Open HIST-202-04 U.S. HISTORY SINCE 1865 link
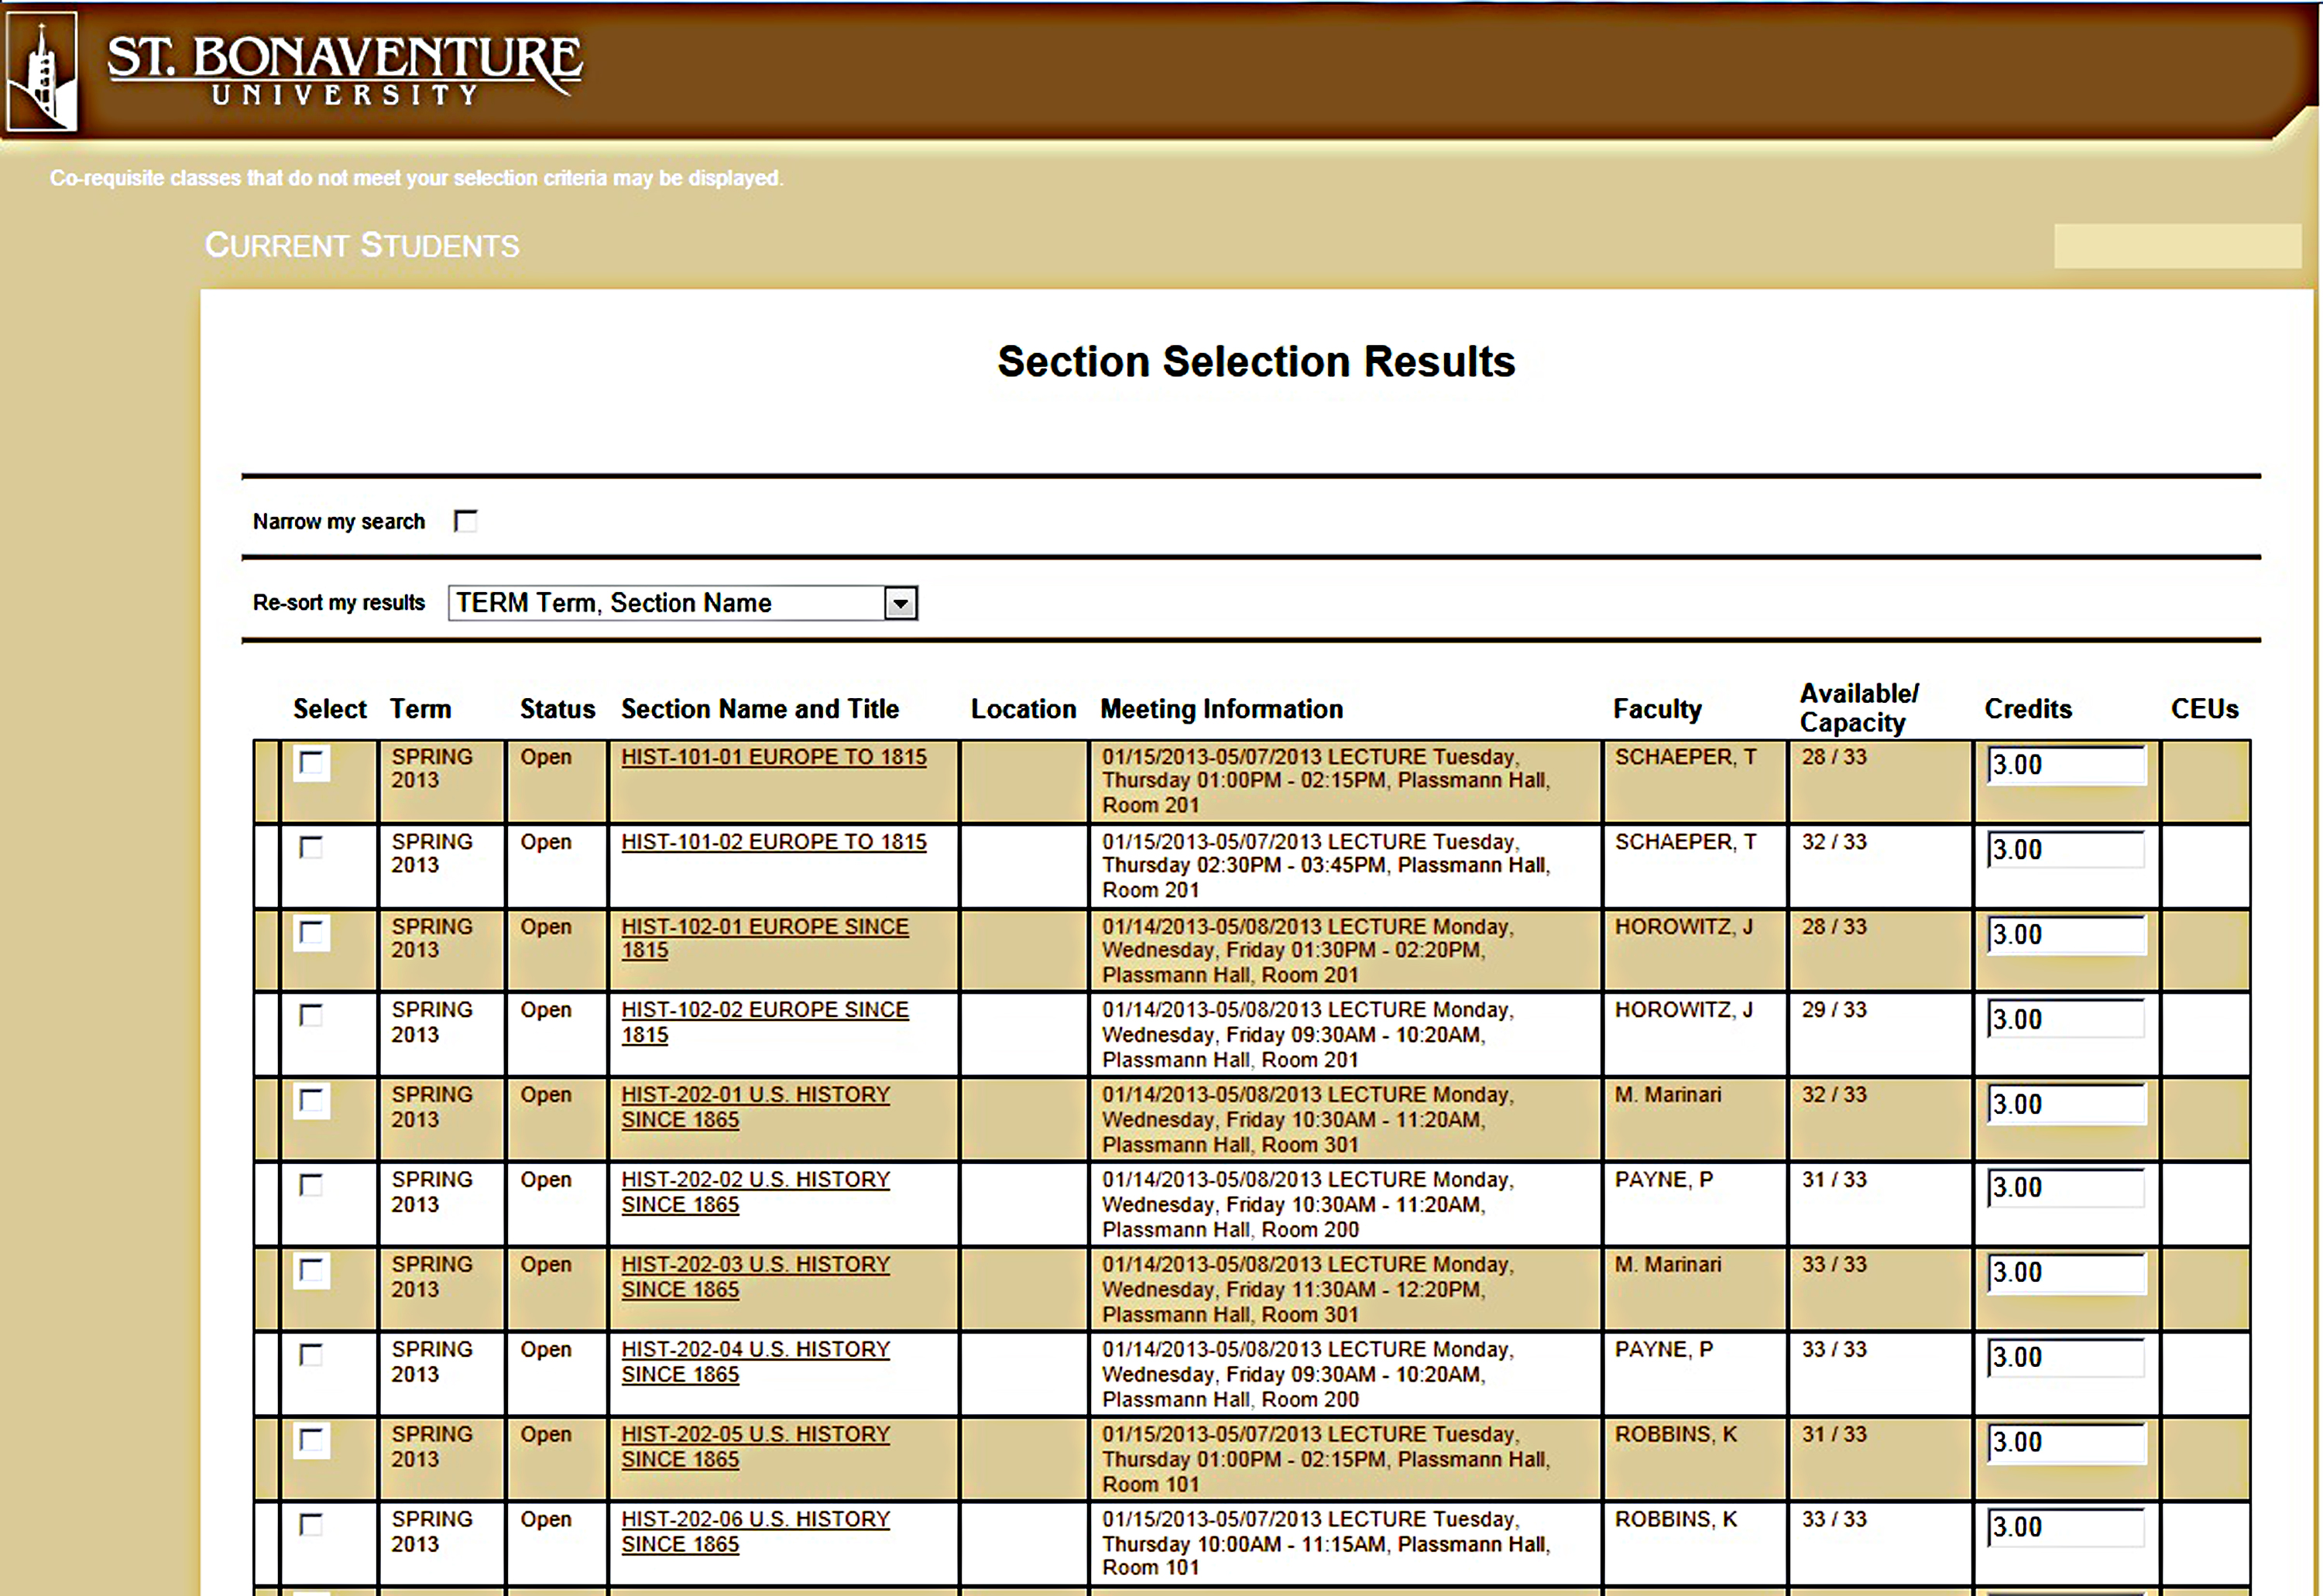Screen dimensions: 2323x1596 pos(755,1362)
